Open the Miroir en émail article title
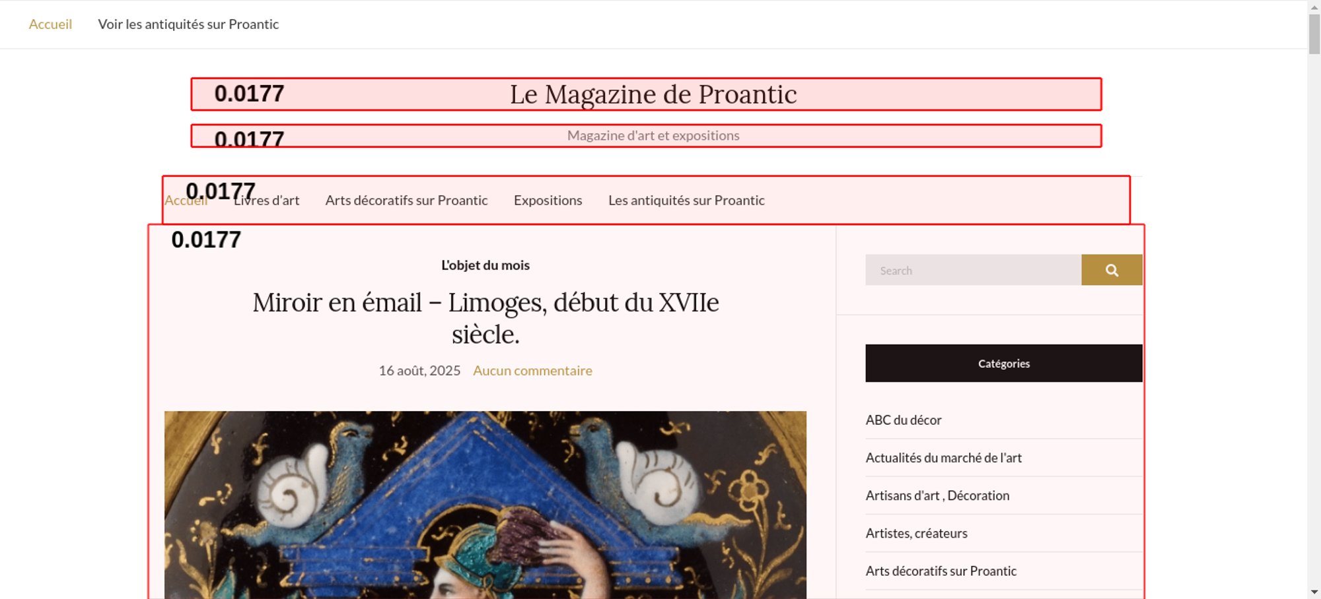 coord(485,318)
